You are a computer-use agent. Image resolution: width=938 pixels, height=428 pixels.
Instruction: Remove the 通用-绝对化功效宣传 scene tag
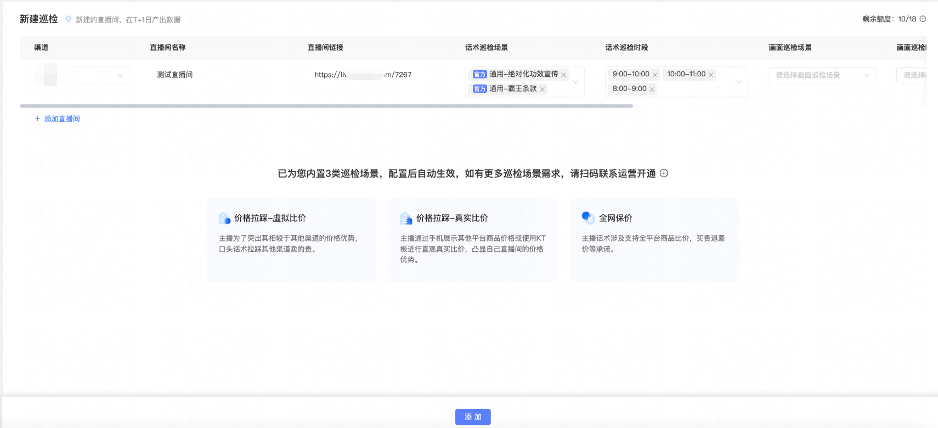click(564, 75)
